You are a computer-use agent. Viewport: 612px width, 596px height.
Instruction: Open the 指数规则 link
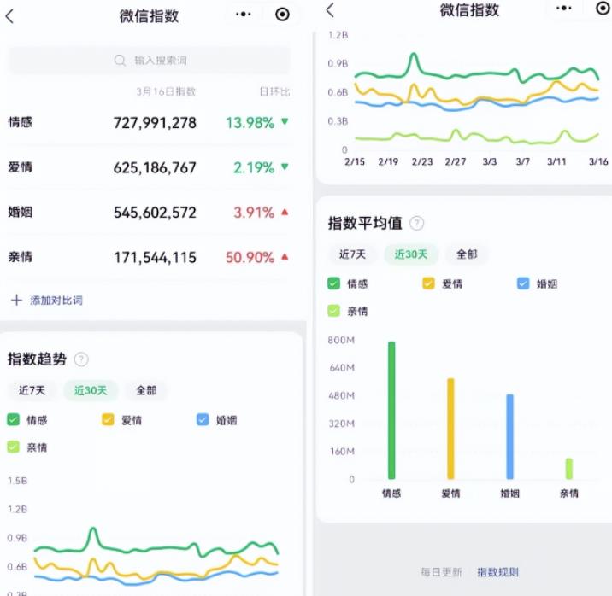[x=497, y=572]
